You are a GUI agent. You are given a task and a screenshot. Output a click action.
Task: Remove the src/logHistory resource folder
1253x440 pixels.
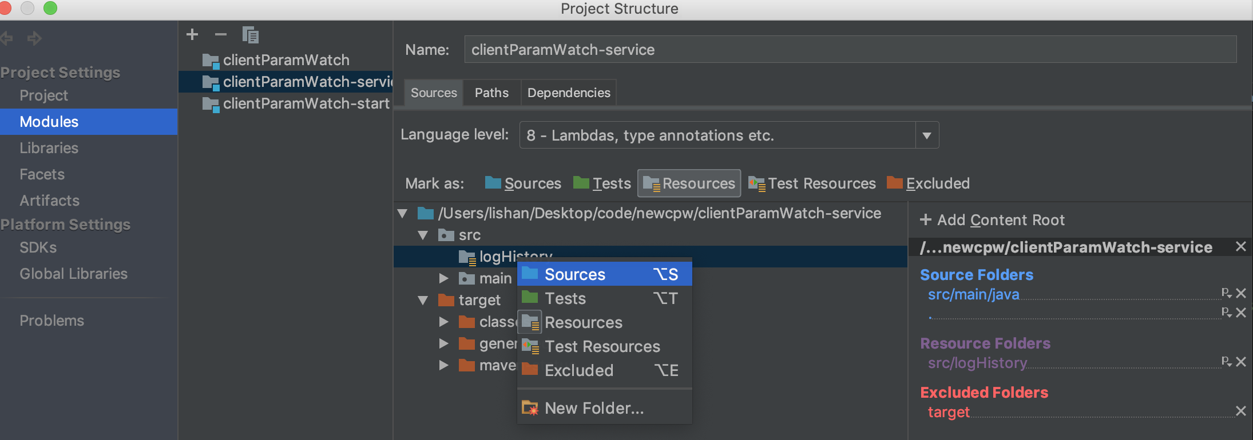pos(1241,362)
